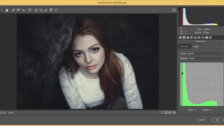Select the Zoom tool
Image resolution: width=224 pixels, height=126 pixels.
coord(2,10)
